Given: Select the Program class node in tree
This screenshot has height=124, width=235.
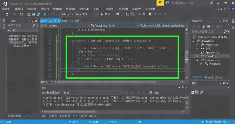Looking at the screenshot, I should click(214, 64).
